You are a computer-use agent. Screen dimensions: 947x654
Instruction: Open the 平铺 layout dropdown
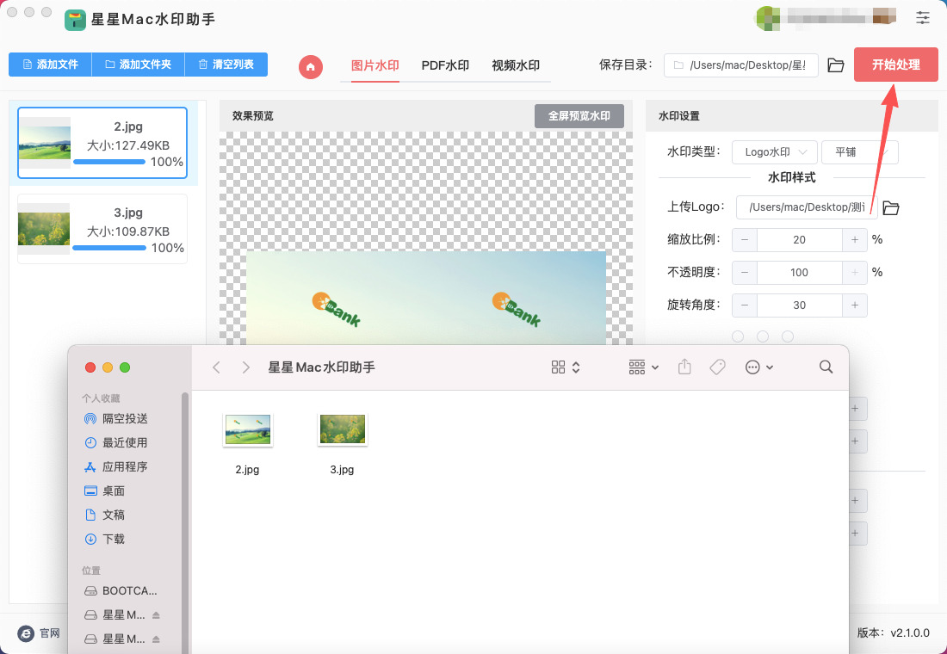pos(859,152)
